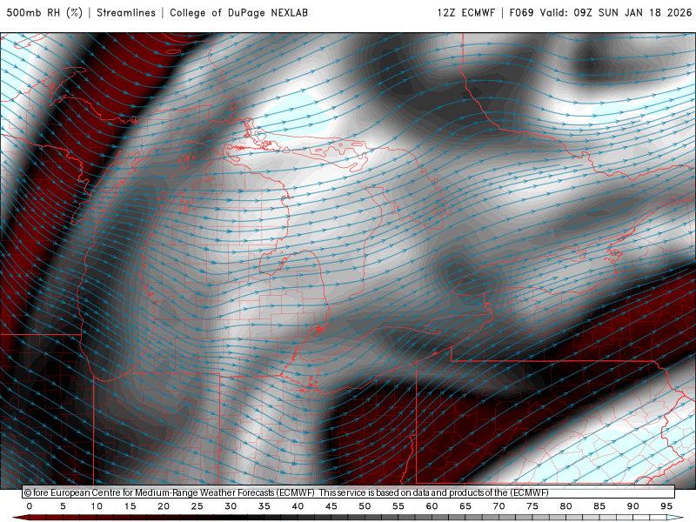This screenshot has height=522, width=696.
Task: Select the "Streamlines" label in header
Action: click(x=126, y=13)
